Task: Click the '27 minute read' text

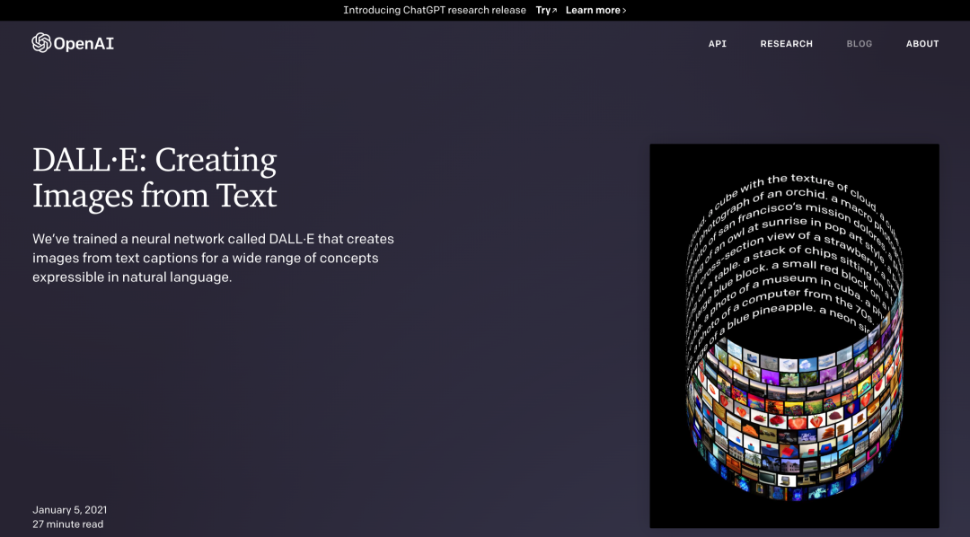Action: (x=67, y=524)
